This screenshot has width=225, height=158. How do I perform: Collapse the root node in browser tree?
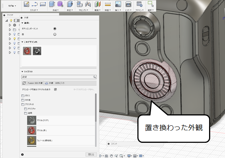(x=6, y=21)
